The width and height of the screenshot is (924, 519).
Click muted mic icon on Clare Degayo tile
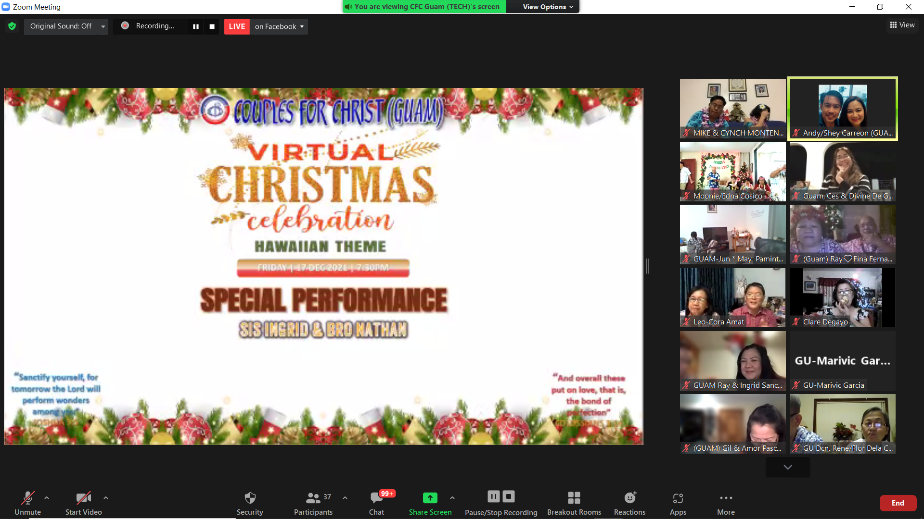pos(796,322)
